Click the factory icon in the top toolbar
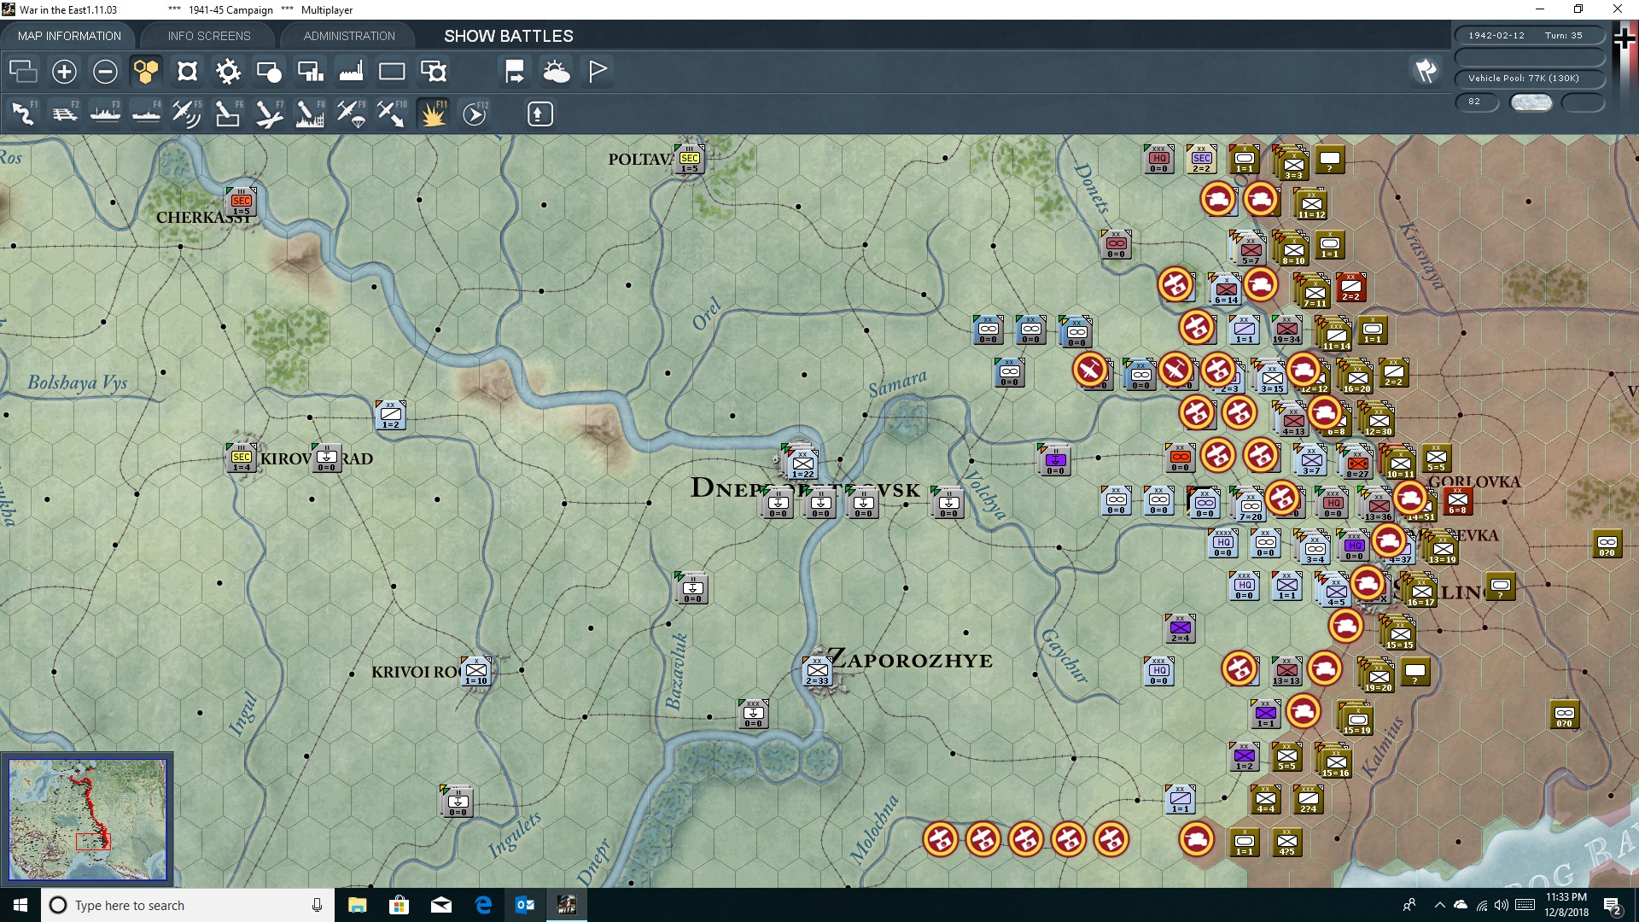The width and height of the screenshot is (1639, 922). click(351, 72)
